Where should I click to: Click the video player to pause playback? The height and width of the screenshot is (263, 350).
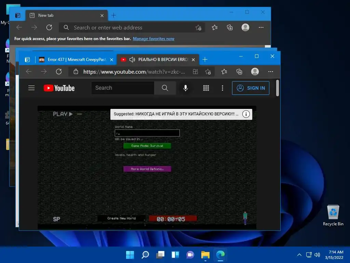coord(147,168)
